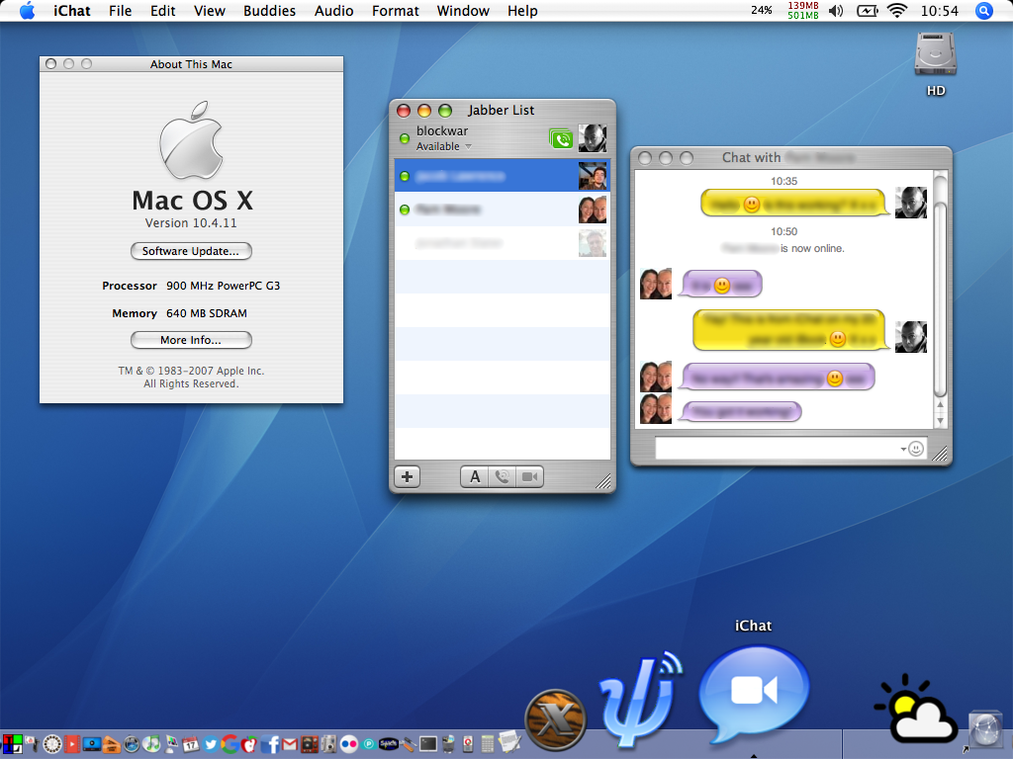Click the iChat icon in the Dock
The height and width of the screenshot is (759, 1013).
click(753, 696)
